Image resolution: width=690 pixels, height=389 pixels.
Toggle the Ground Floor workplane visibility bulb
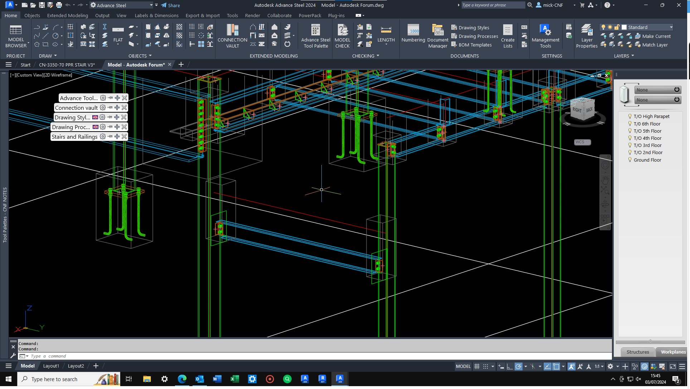click(630, 160)
